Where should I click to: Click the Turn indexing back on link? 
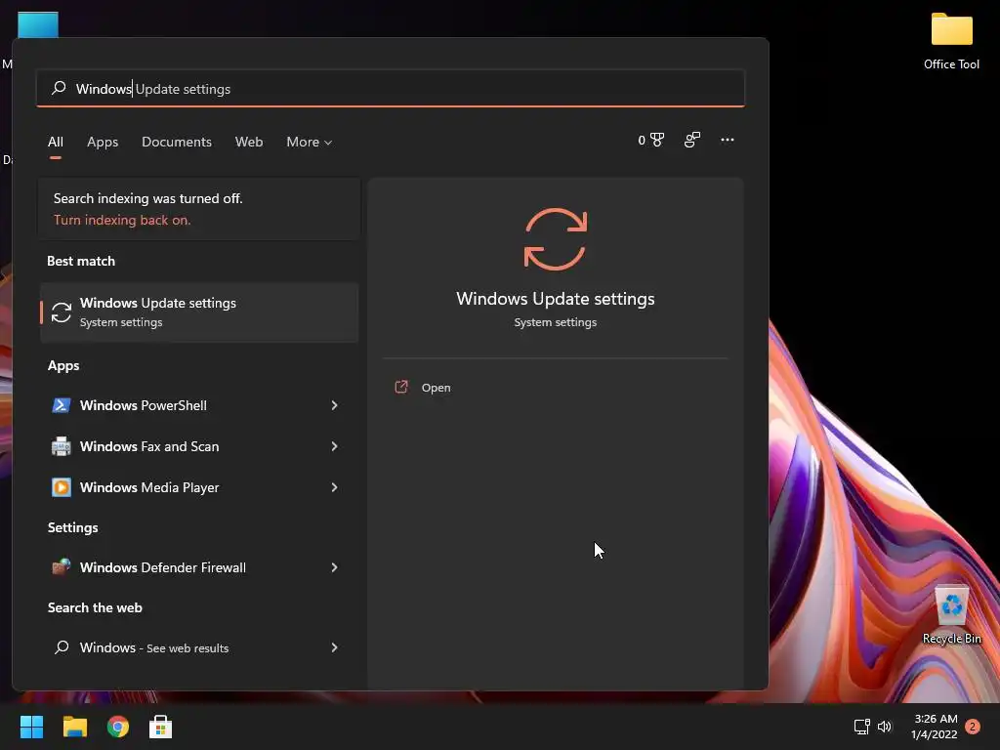click(122, 220)
